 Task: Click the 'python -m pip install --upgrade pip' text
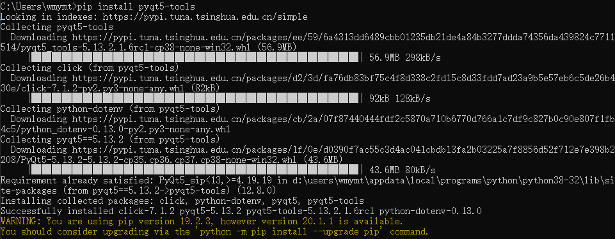[x=291, y=231]
